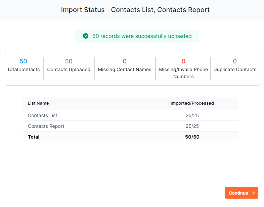
Task: Click the Total Contacts label text
Action: [24, 69]
